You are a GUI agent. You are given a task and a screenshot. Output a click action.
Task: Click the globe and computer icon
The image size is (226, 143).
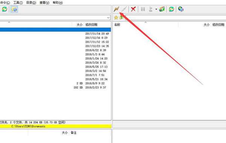tap(181, 9)
